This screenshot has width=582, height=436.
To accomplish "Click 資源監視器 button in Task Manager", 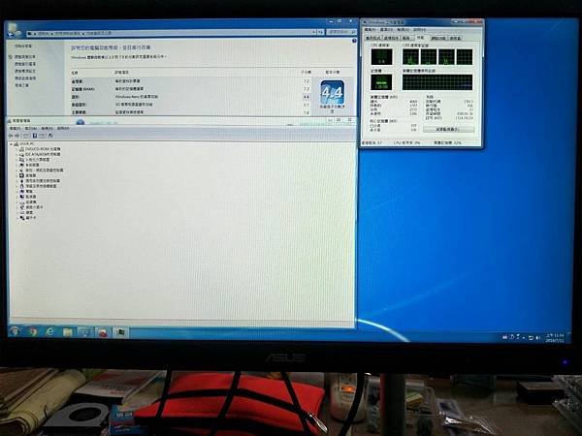I will click(x=448, y=130).
